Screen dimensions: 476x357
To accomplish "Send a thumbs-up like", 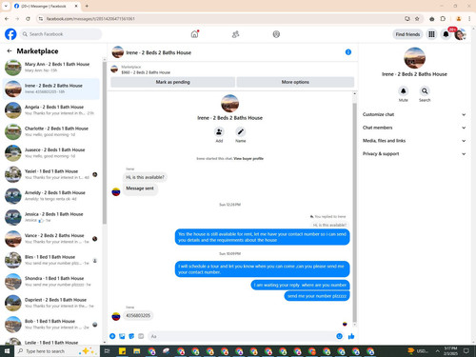I will pyautogui.click(x=351, y=336).
